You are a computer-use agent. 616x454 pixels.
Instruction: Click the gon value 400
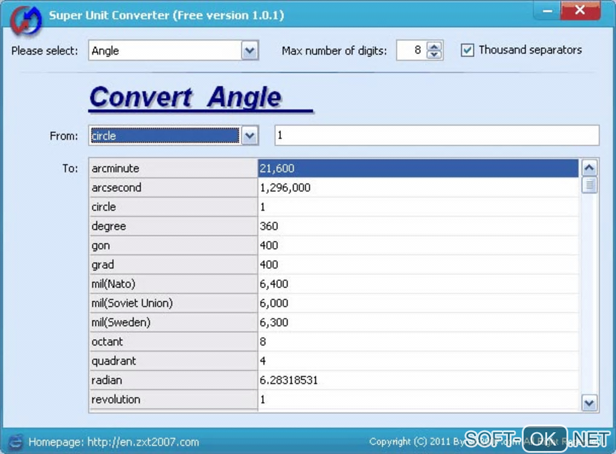pyautogui.click(x=419, y=245)
